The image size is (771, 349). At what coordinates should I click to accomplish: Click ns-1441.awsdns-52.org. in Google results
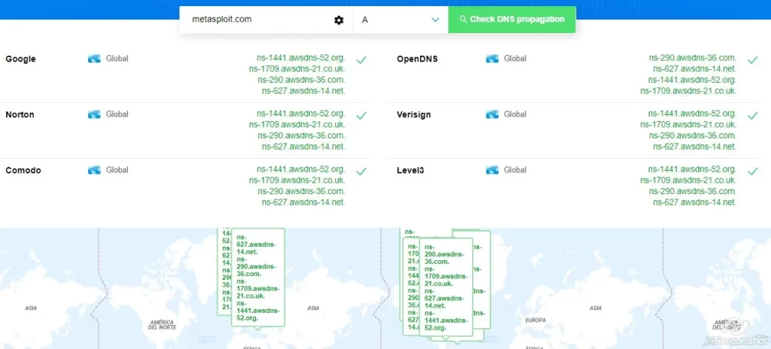301,58
